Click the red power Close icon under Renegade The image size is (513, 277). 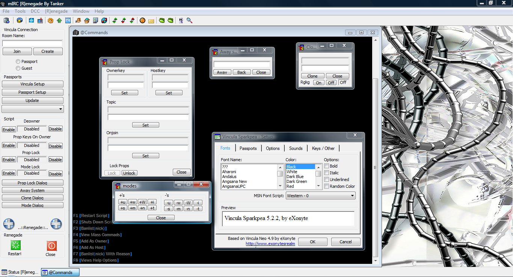[51, 246]
